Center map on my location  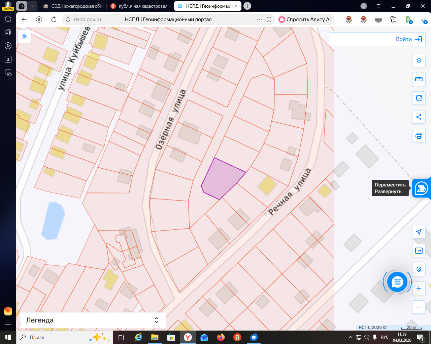419,232
